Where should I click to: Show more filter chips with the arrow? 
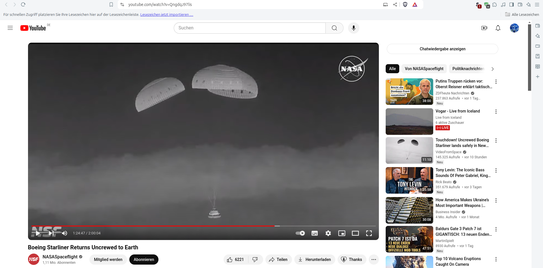[x=493, y=69]
